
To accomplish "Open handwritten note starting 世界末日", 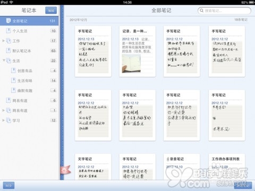I will click(x=227, y=115).
